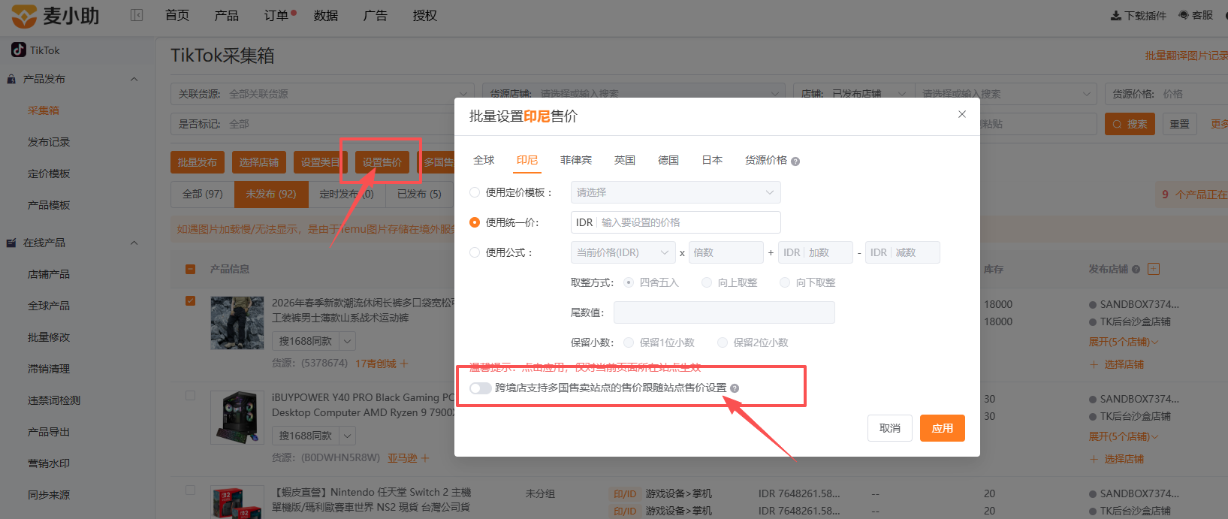Click the 产品发布 lock icon in the sidebar
Viewport: 1228px width, 519px height.
pos(11,79)
